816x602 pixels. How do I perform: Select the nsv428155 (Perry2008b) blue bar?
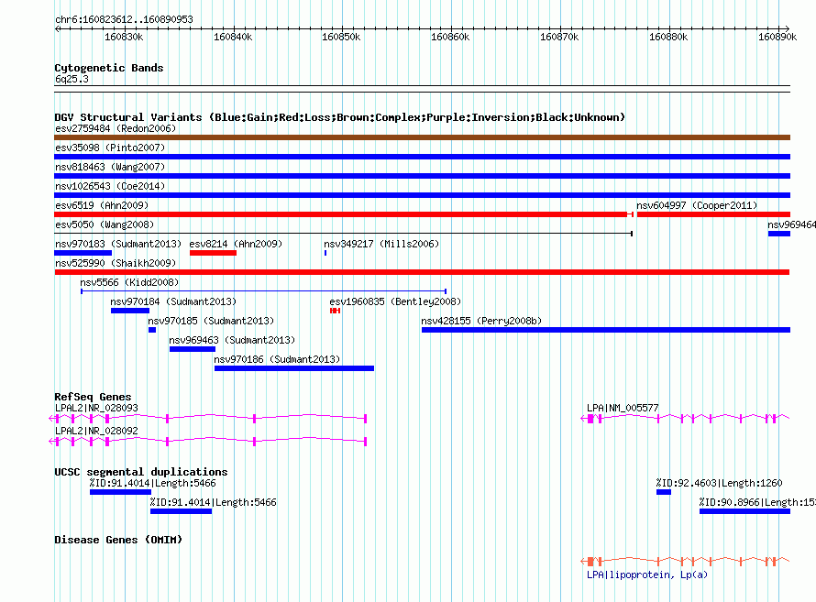(x=606, y=330)
